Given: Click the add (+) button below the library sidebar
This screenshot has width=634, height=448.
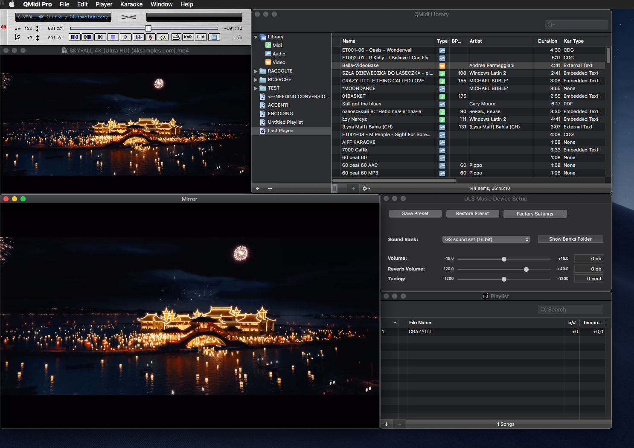Looking at the screenshot, I should point(258,189).
